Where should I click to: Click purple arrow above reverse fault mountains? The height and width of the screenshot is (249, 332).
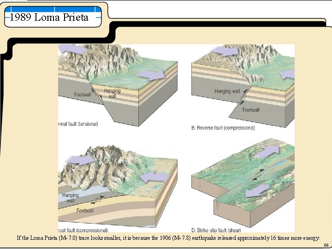click(225, 51)
